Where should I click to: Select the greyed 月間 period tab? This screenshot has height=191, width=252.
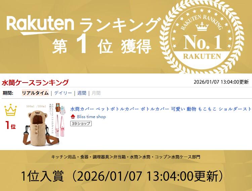[96, 93]
